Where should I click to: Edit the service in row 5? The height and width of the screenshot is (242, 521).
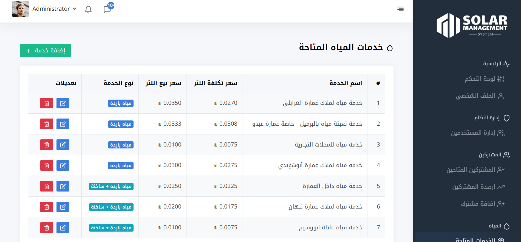63,186
